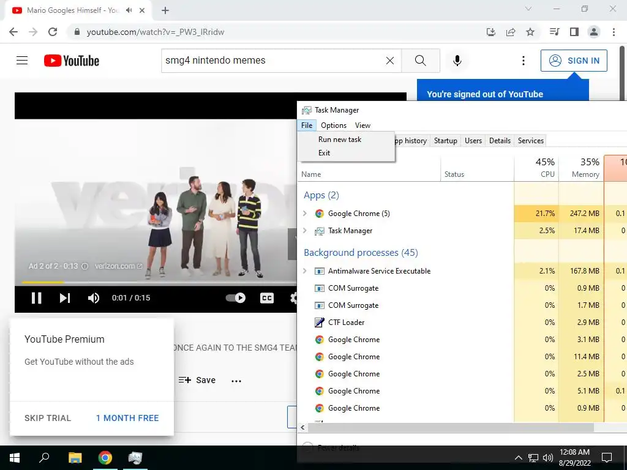
Task: Click SIGN IN button
Action: click(574, 61)
